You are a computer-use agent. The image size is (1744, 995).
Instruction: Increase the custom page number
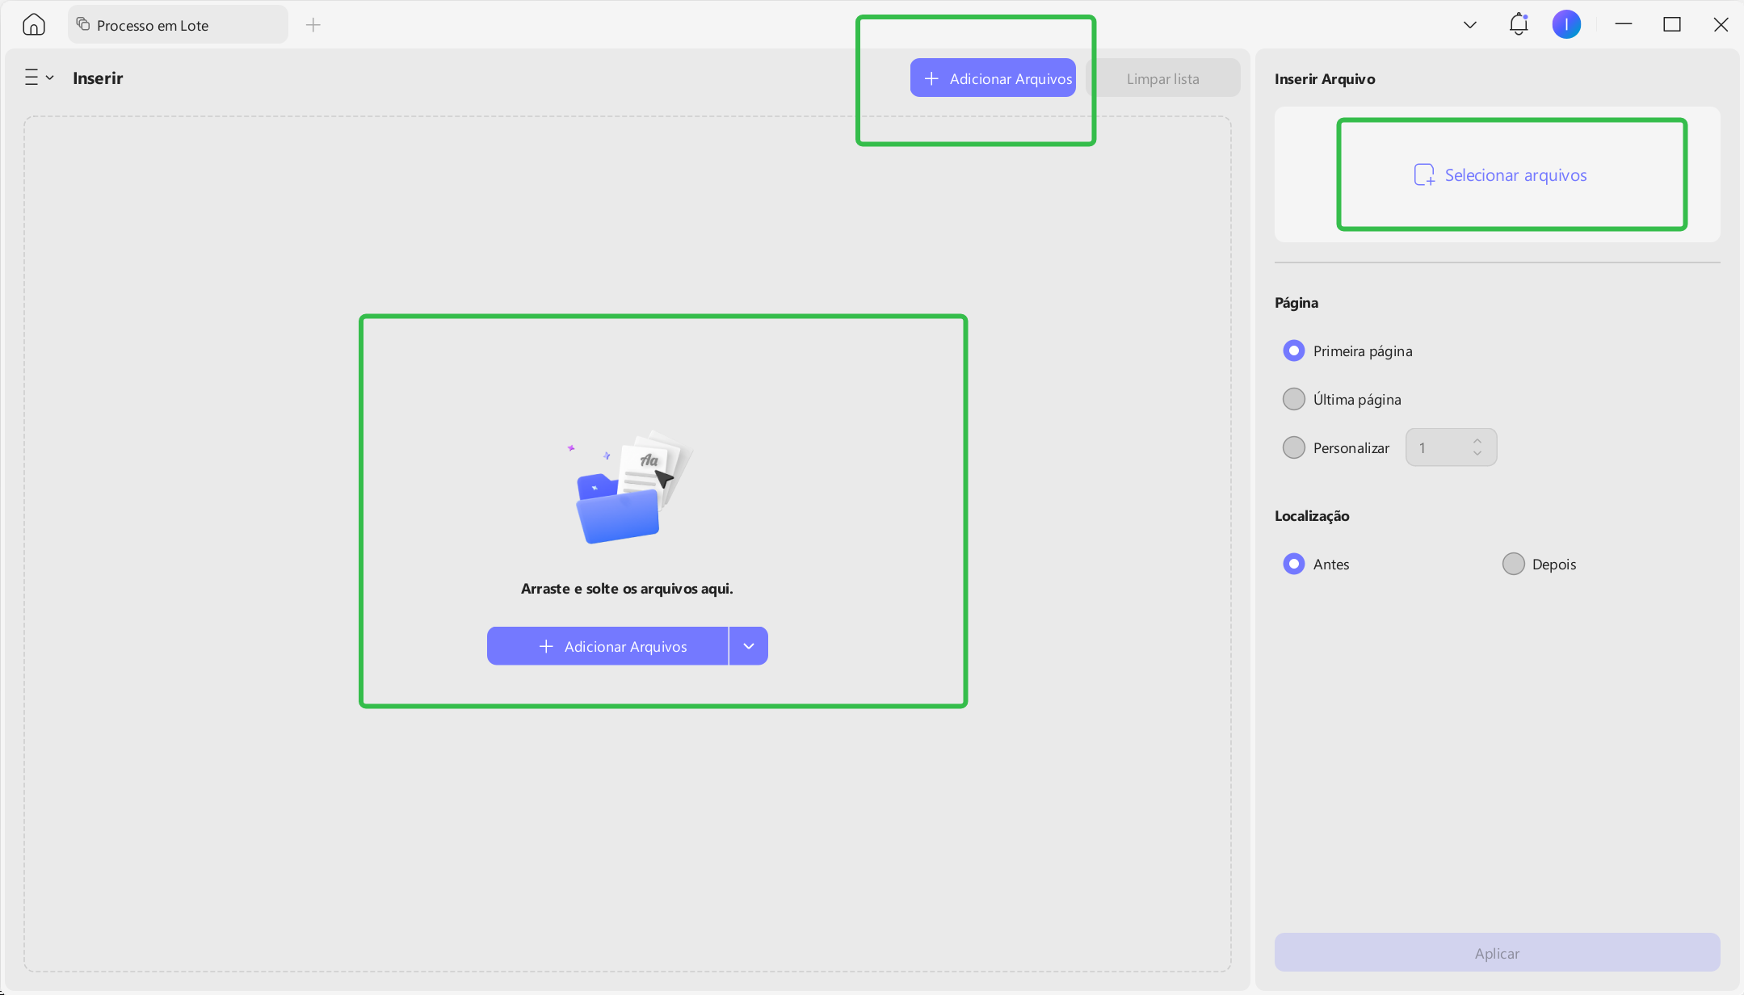1477,441
